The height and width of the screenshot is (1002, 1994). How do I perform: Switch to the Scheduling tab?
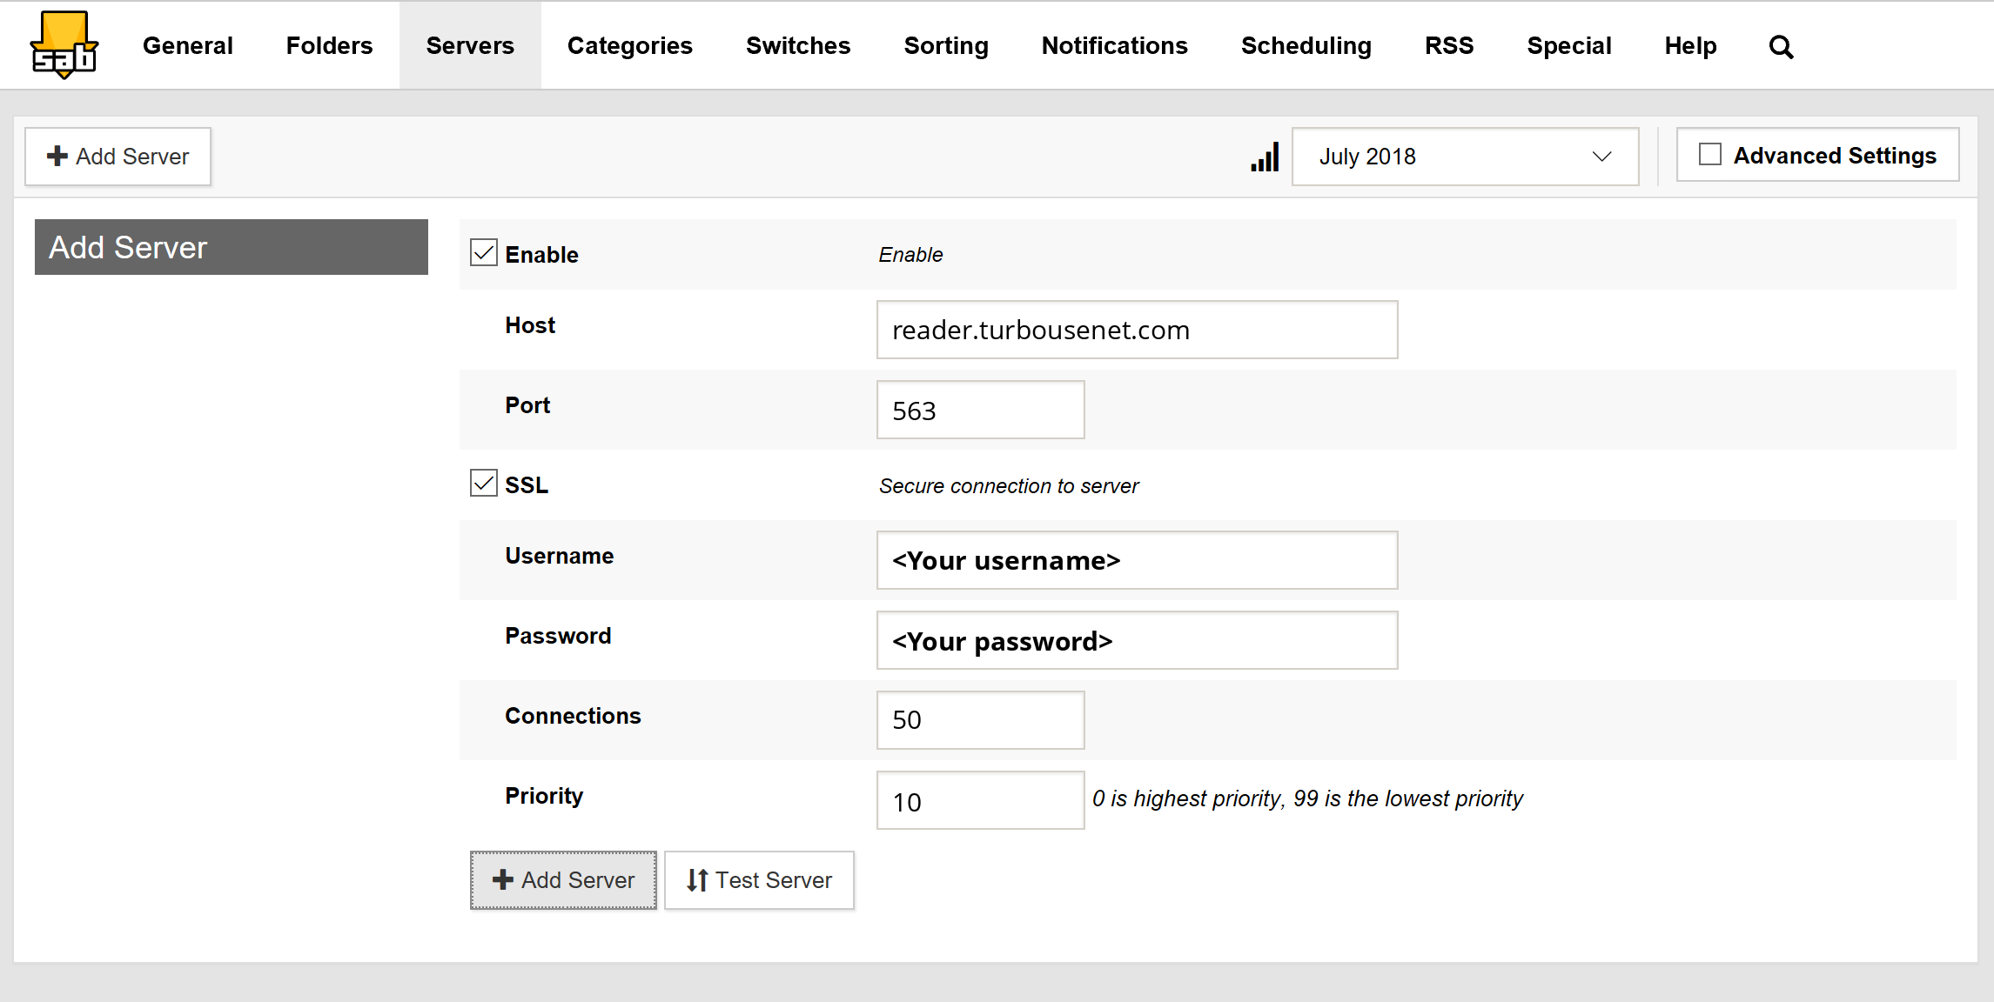pyautogui.click(x=1306, y=45)
